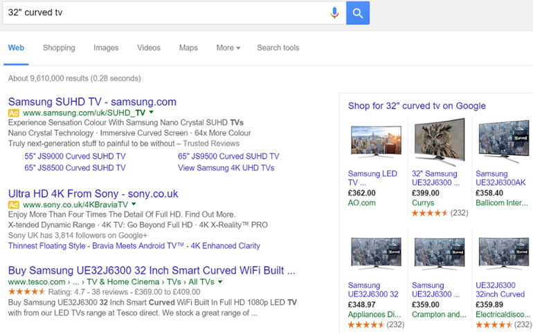The height and width of the screenshot is (333, 533).
Task: Open the Search tools options
Action: [x=278, y=48]
